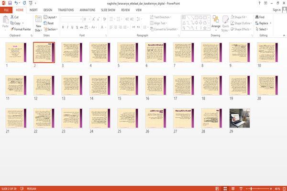Adjust the zoom slider handle
Screen dimensions: 287x191
click(251, 189)
